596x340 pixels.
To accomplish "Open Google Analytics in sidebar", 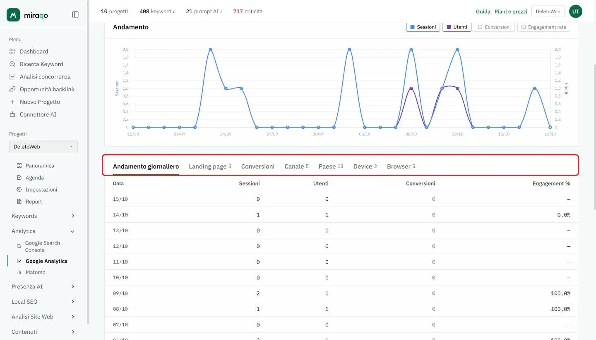I will (46, 261).
